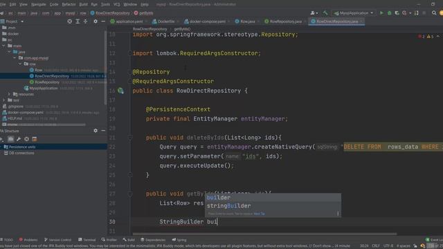Open the Dependencies tool window
The width and height of the screenshot is (443, 249).
[x=153, y=240]
